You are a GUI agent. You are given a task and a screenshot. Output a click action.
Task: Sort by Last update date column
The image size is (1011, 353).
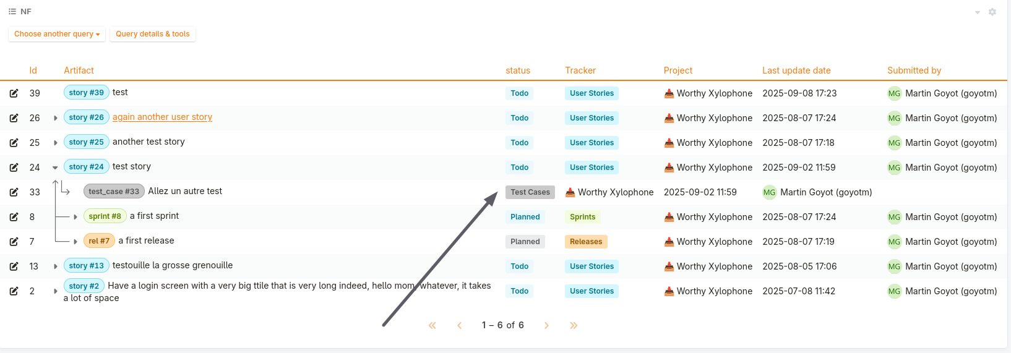(796, 70)
